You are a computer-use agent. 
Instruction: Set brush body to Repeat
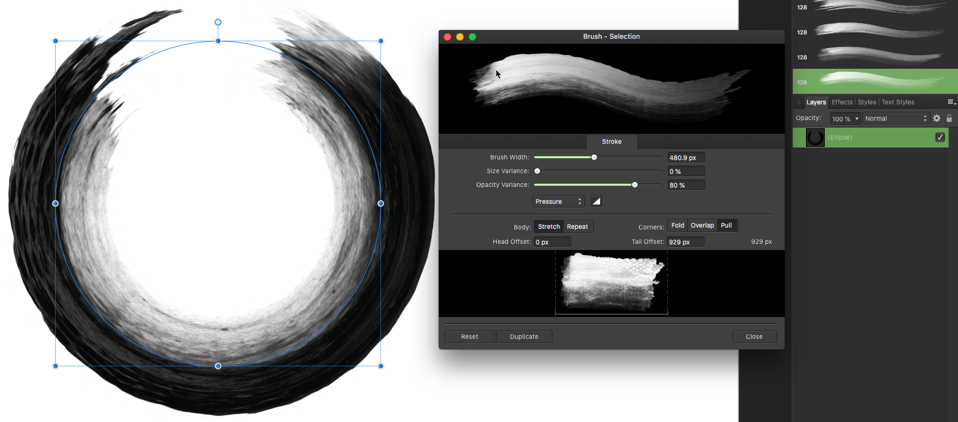click(577, 226)
